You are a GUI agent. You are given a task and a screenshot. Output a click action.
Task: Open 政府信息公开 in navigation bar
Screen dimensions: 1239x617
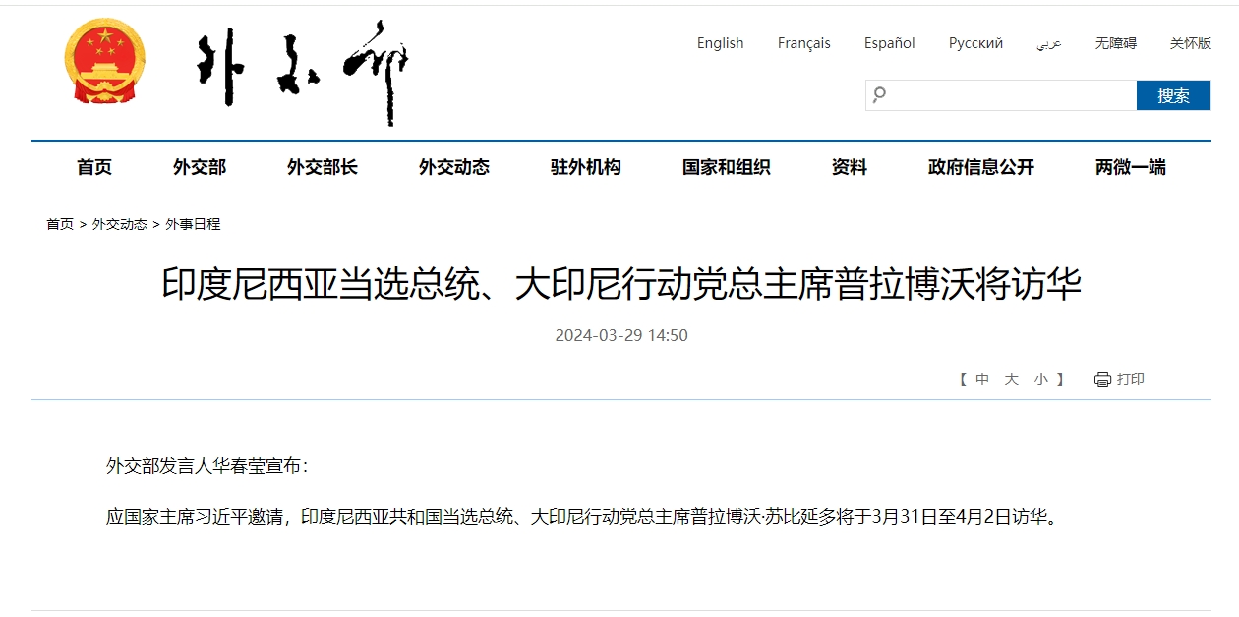pos(980,167)
